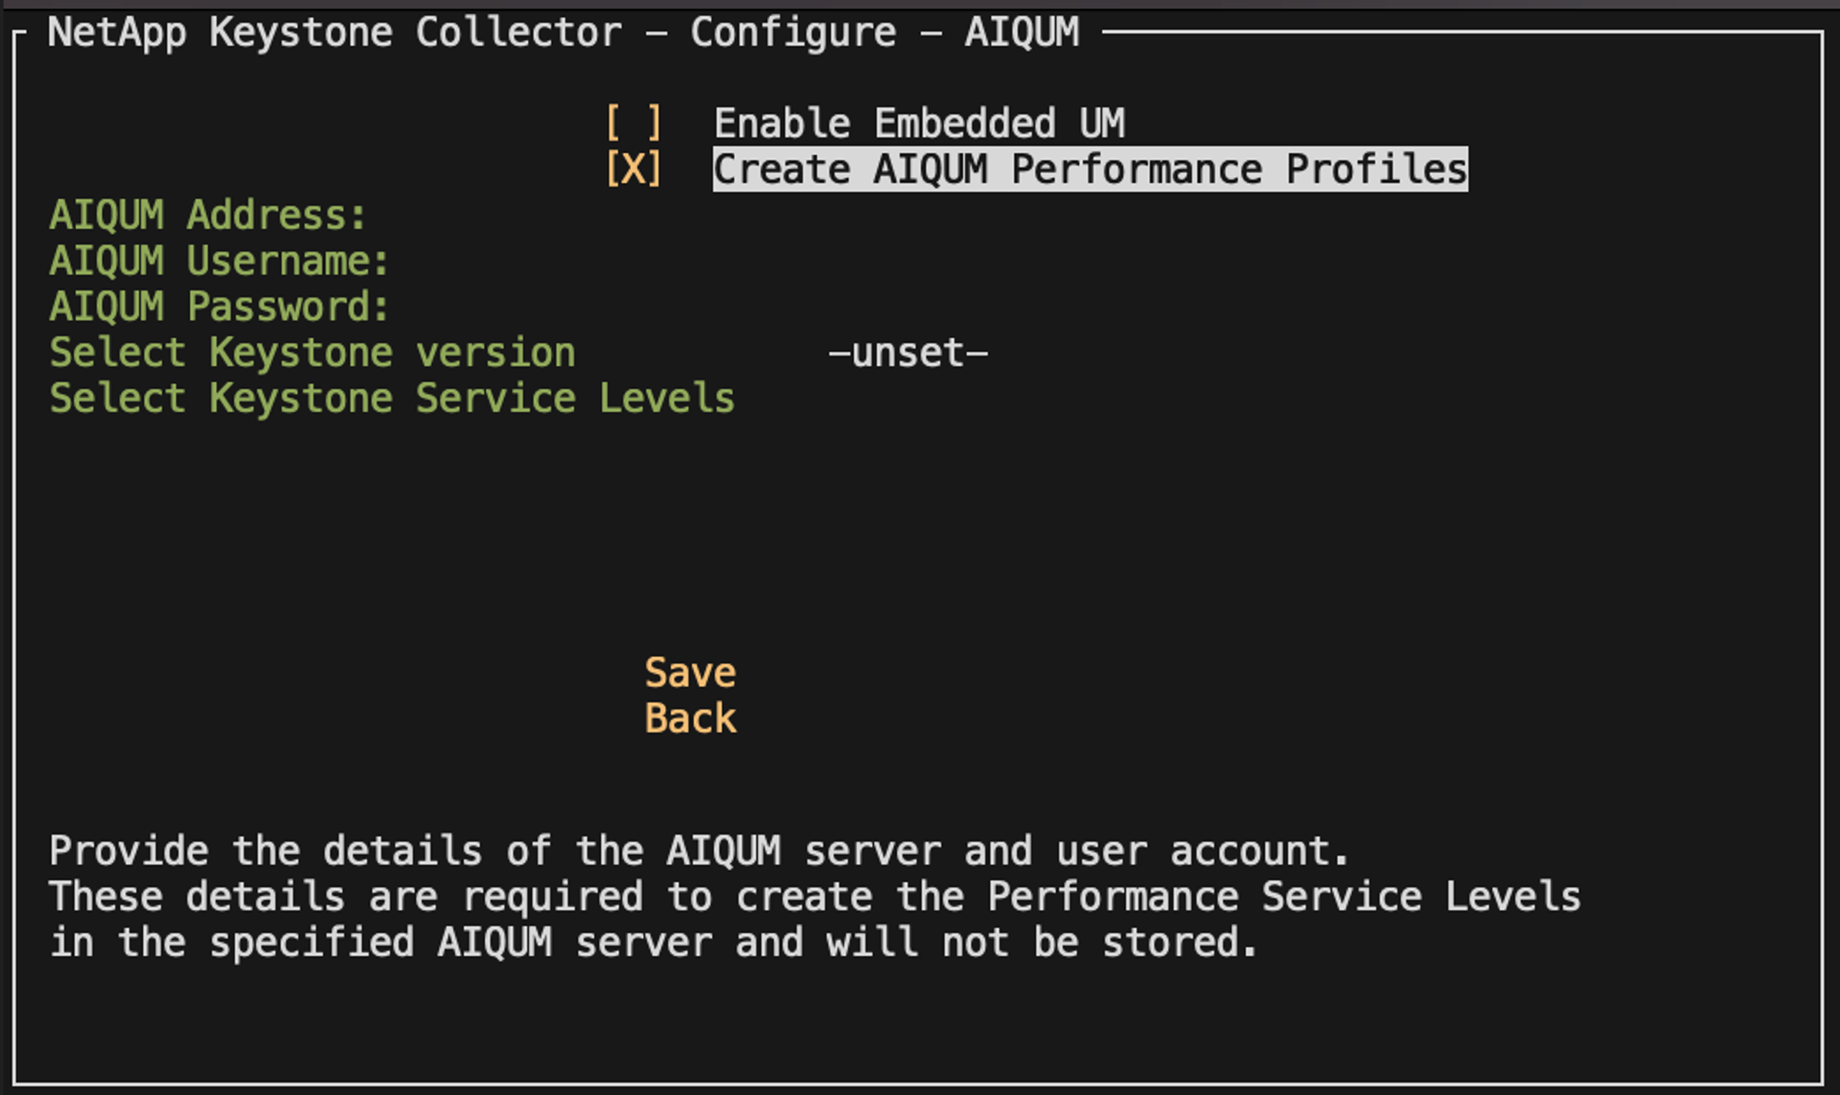Click the Save button
Screen dimensions: 1840x1095
[690, 673]
